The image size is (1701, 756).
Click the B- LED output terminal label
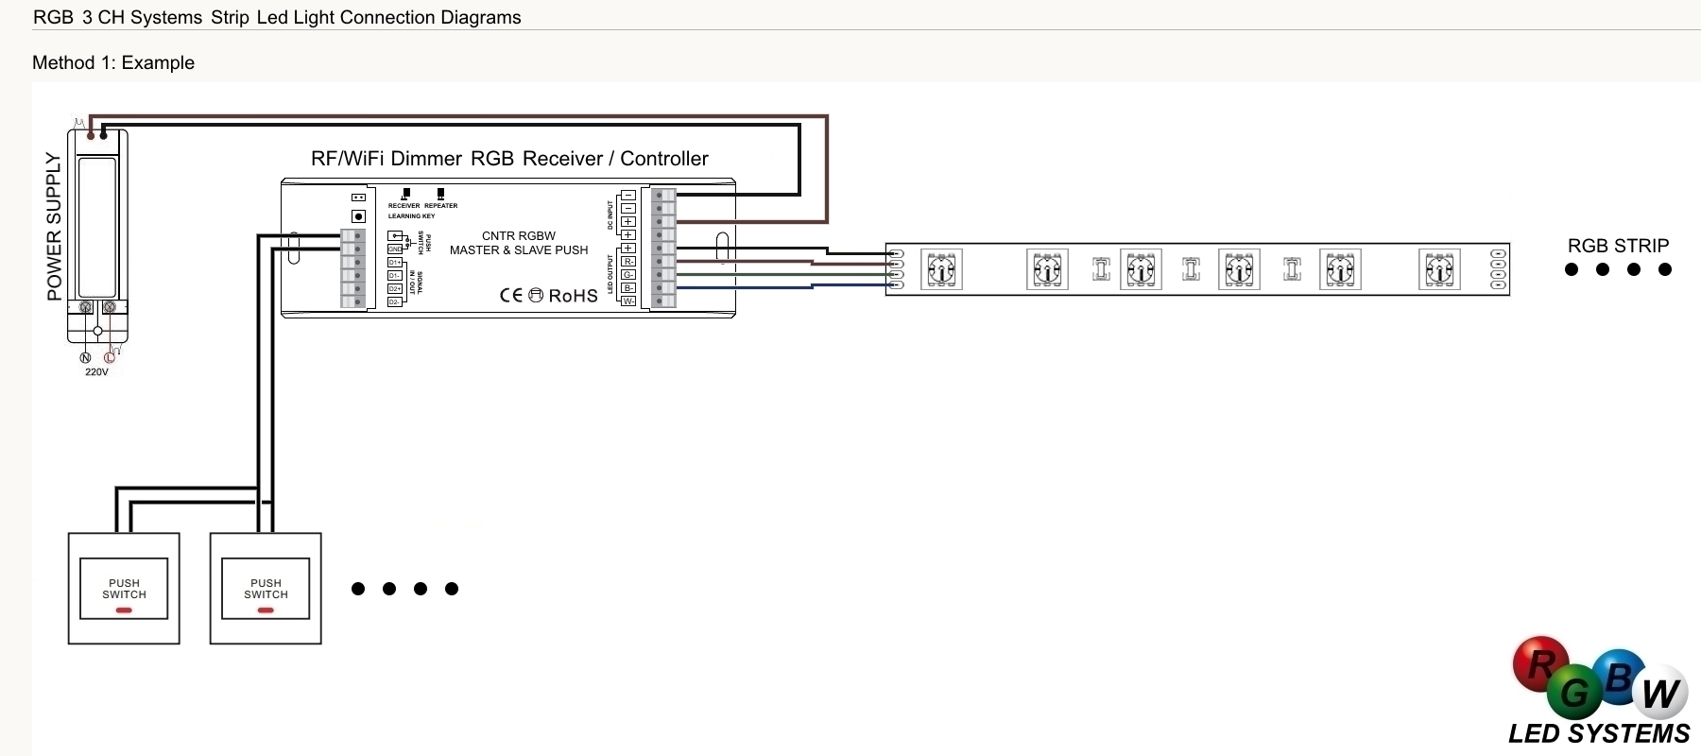coord(628,288)
